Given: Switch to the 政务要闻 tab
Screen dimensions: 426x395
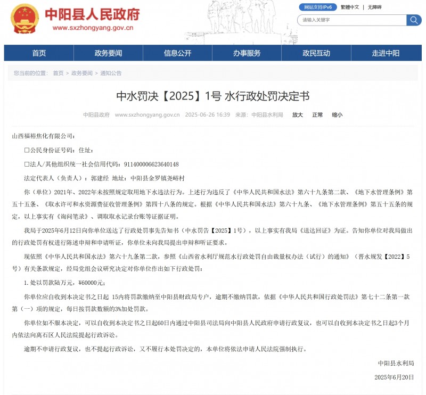Looking at the screenshot, I should (110, 53).
